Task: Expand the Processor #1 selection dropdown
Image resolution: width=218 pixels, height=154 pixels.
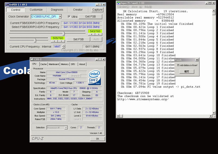Action: [66, 128]
